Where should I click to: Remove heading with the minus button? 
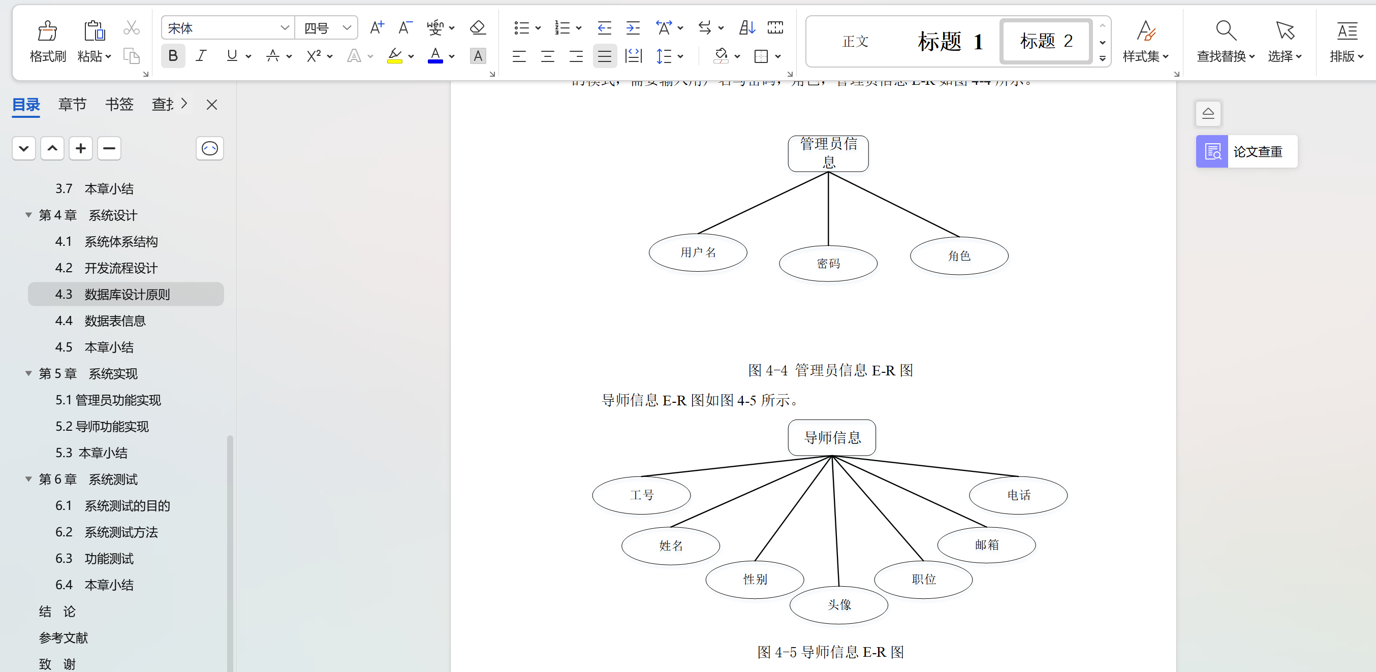[109, 148]
